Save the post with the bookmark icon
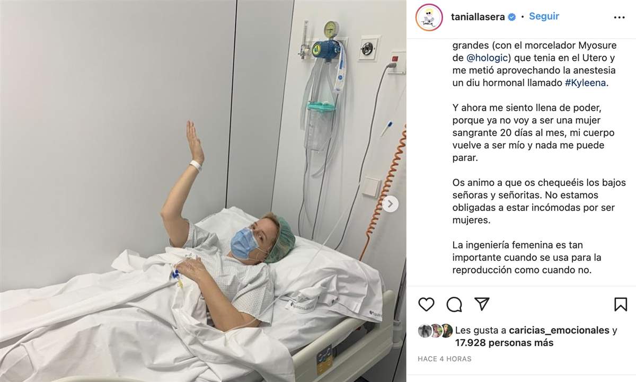 point(620,304)
